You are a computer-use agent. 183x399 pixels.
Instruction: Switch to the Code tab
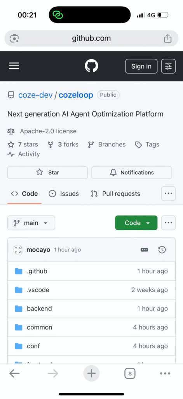[24, 194]
